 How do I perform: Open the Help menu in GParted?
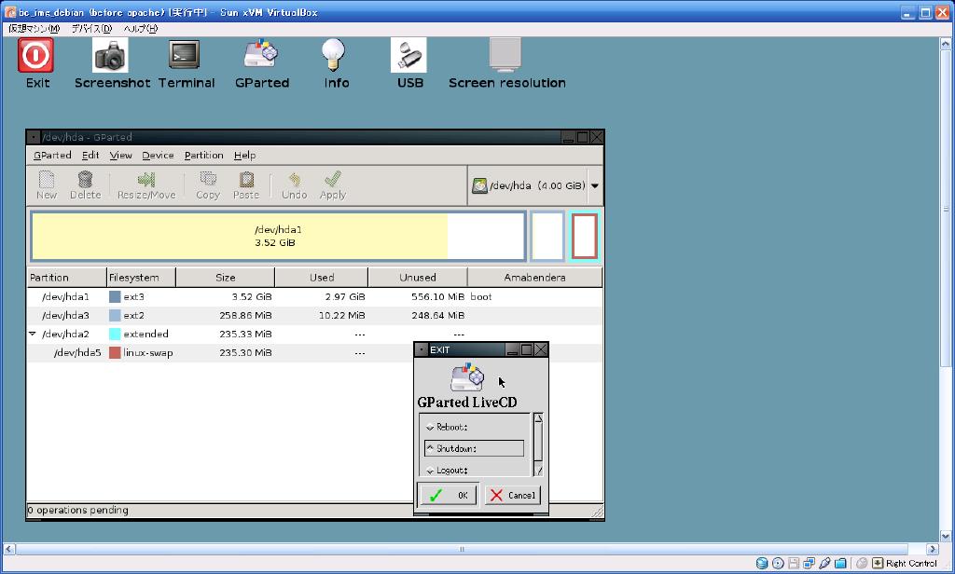coord(245,156)
